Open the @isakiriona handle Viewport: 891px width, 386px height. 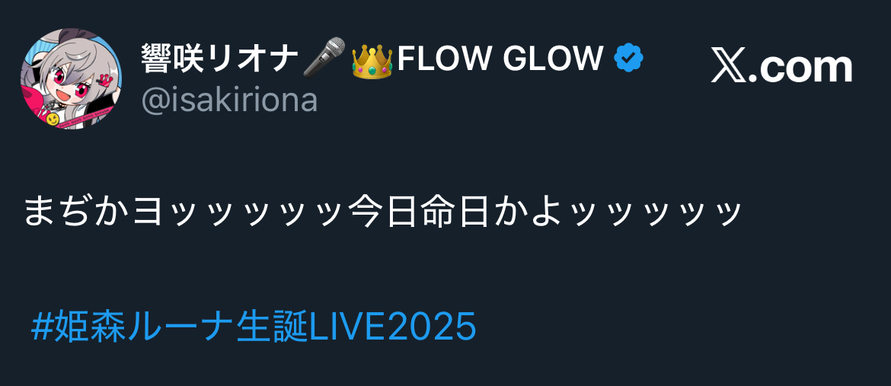tap(229, 100)
